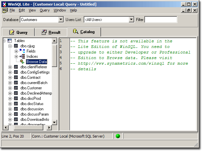Minimize the inner query document window
Image resolution: width=202 pixels, height=151 pixels.
[183, 10]
